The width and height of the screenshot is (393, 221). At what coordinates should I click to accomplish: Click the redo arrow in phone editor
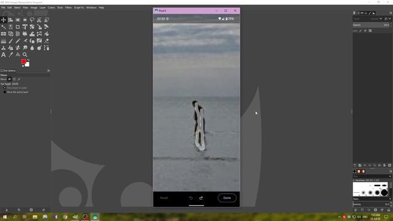201,198
